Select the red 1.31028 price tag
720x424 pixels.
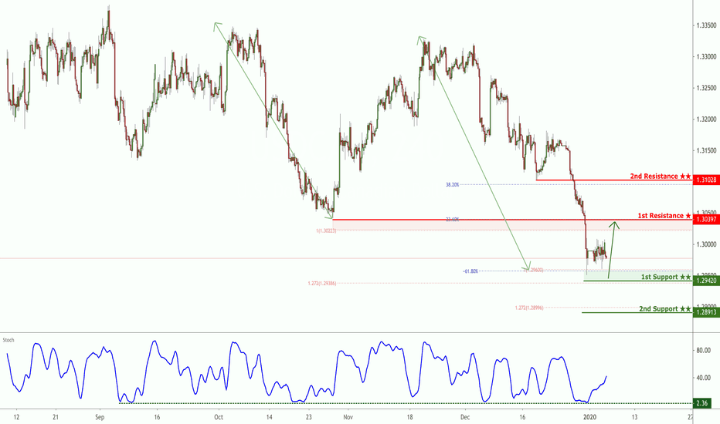706,180
